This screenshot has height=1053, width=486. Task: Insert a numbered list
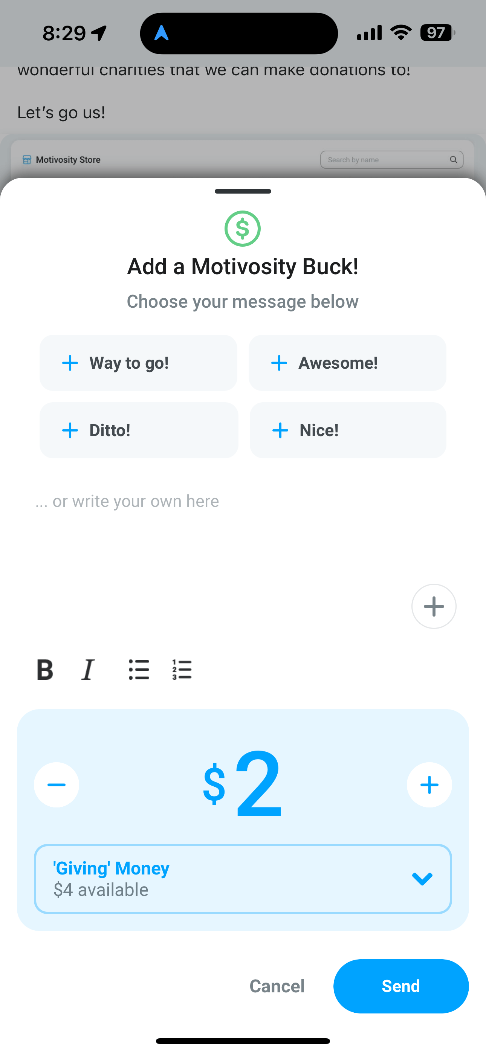tap(181, 670)
